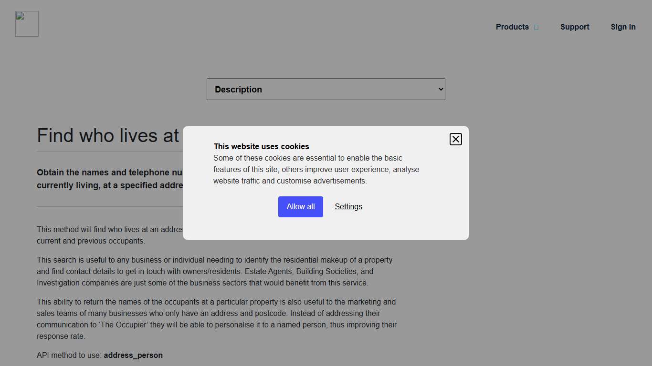The height and width of the screenshot is (366, 652).
Task: Open the Support page
Action: pyautogui.click(x=575, y=27)
